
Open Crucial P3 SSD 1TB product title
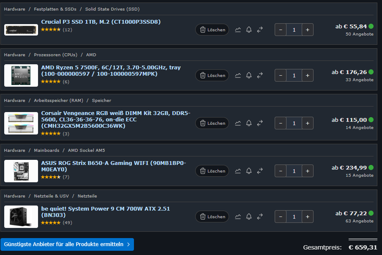[101, 22]
